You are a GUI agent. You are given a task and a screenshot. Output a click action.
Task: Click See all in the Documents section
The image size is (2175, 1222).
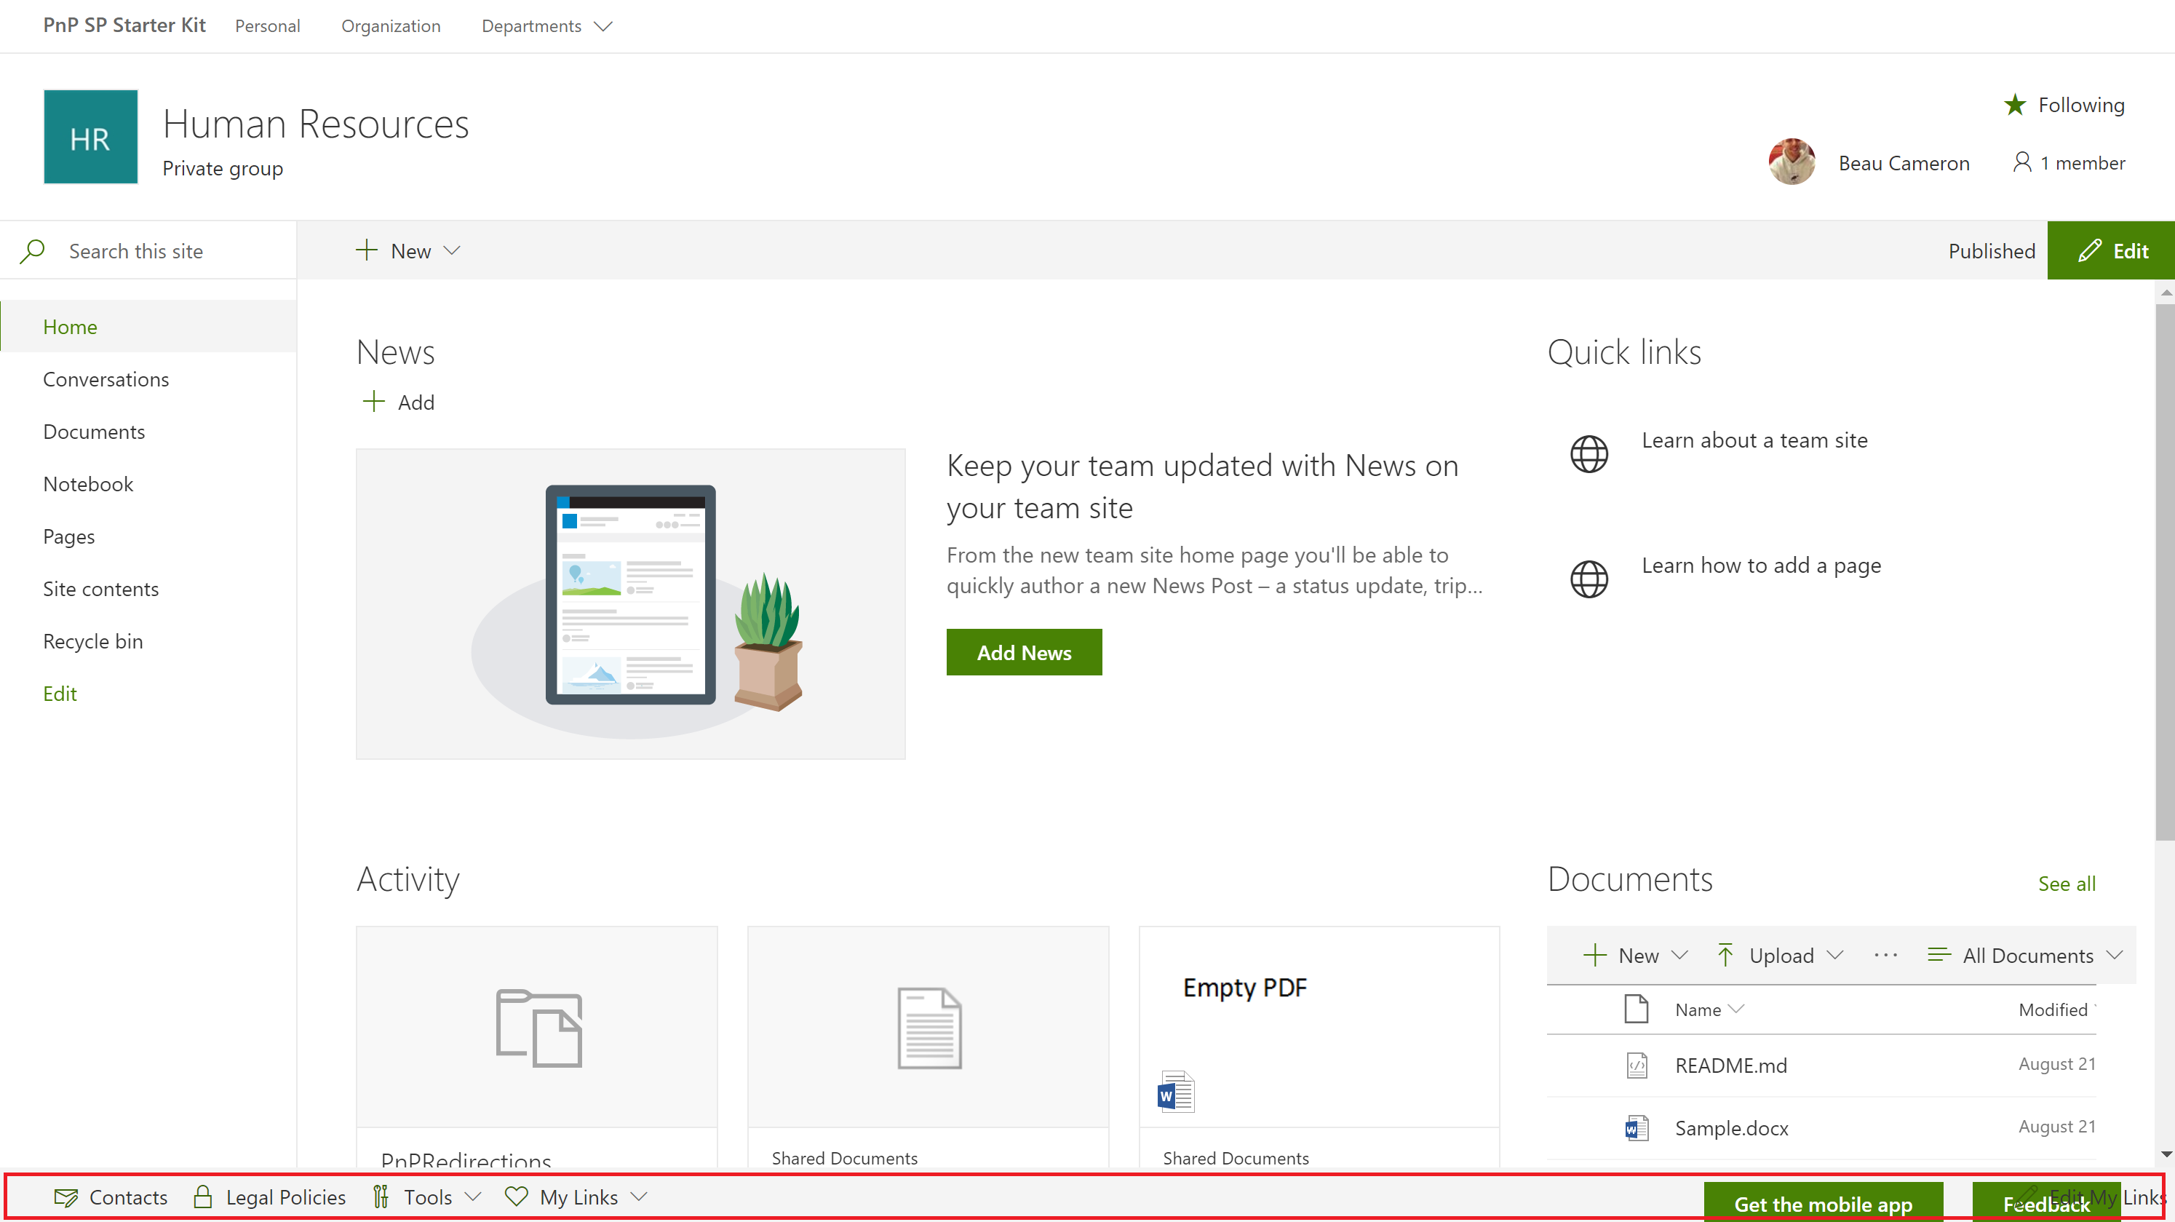pos(2066,884)
